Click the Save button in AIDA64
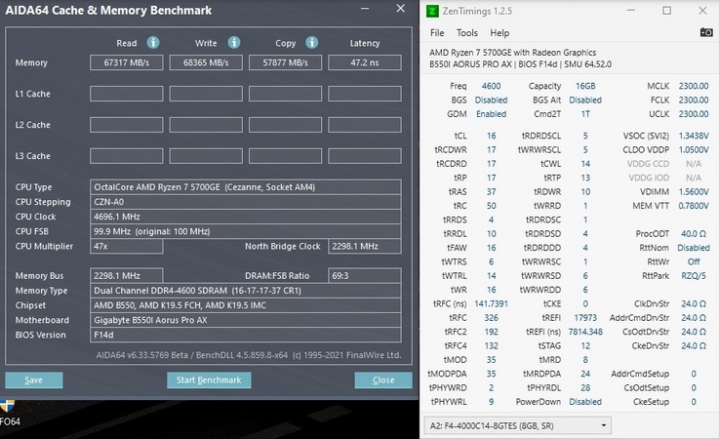Image resolution: width=719 pixels, height=439 pixels. pyautogui.click(x=34, y=379)
